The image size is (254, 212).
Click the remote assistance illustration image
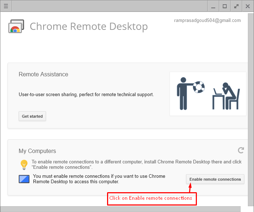(208, 94)
